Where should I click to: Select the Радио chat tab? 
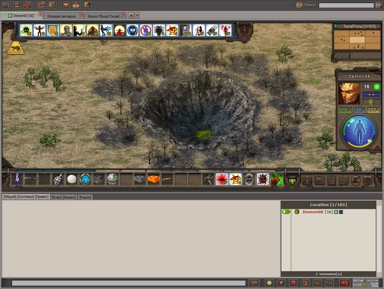pyautogui.click(x=85, y=197)
